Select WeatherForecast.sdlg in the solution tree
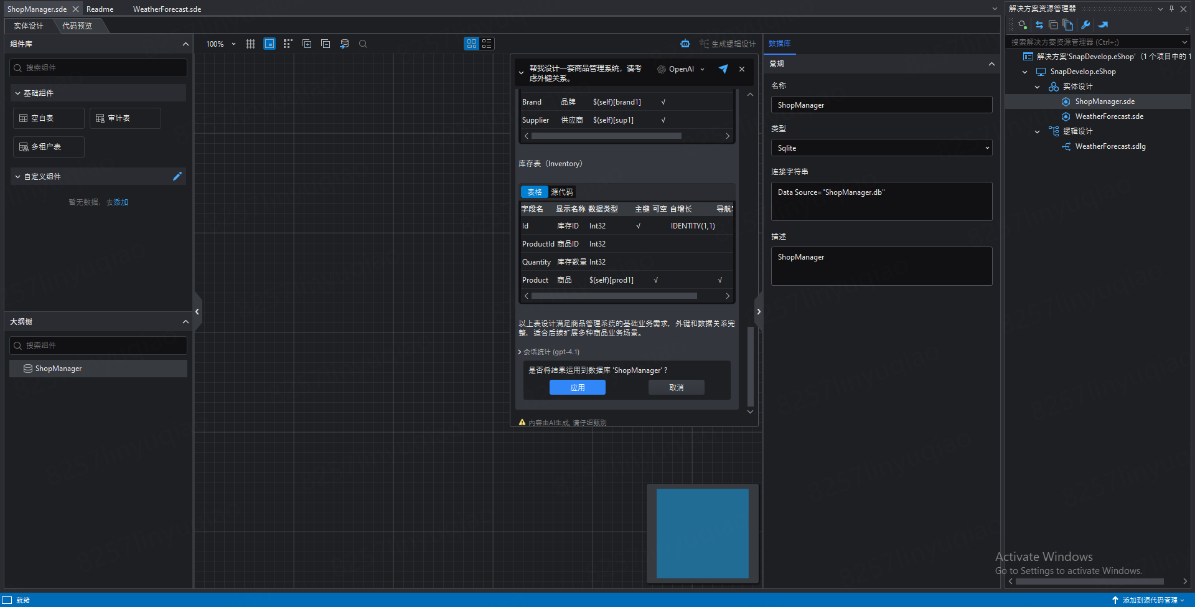The image size is (1195, 607). click(x=1110, y=146)
